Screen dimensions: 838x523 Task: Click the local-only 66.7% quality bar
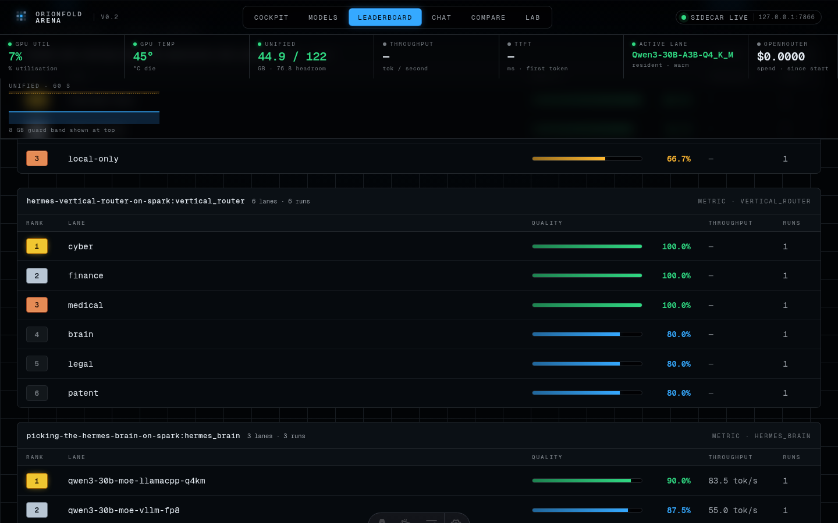tap(587, 159)
